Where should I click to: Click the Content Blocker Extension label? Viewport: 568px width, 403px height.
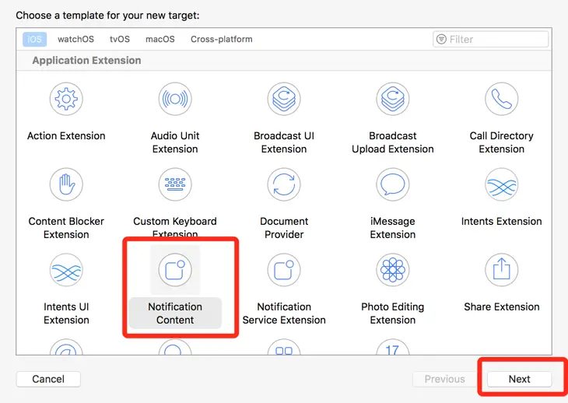(x=66, y=228)
